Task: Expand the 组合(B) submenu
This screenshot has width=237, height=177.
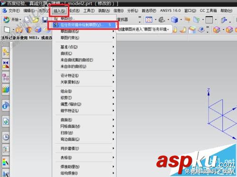Action: [84, 91]
